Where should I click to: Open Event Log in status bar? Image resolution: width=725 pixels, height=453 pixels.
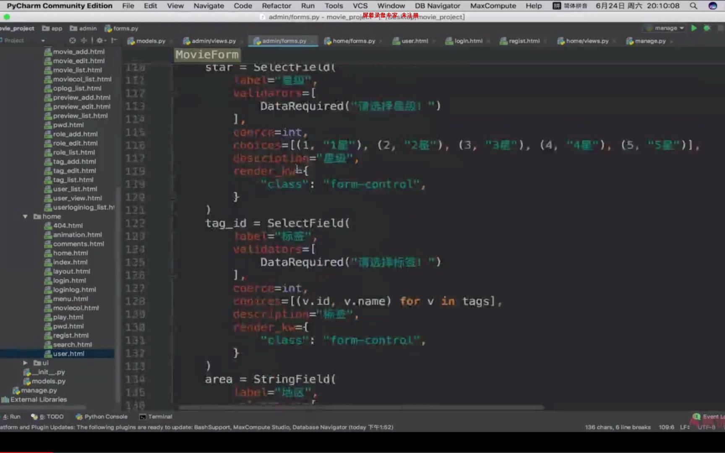click(x=709, y=417)
